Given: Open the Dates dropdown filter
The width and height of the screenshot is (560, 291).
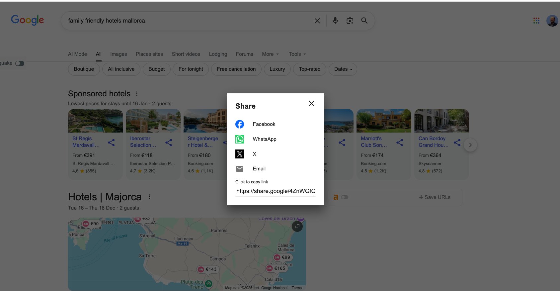Looking at the screenshot, I should click(343, 69).
